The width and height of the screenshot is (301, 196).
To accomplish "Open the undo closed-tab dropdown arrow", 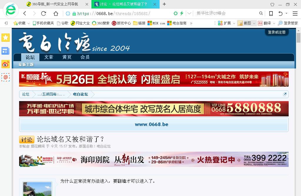I will [287, 14].
